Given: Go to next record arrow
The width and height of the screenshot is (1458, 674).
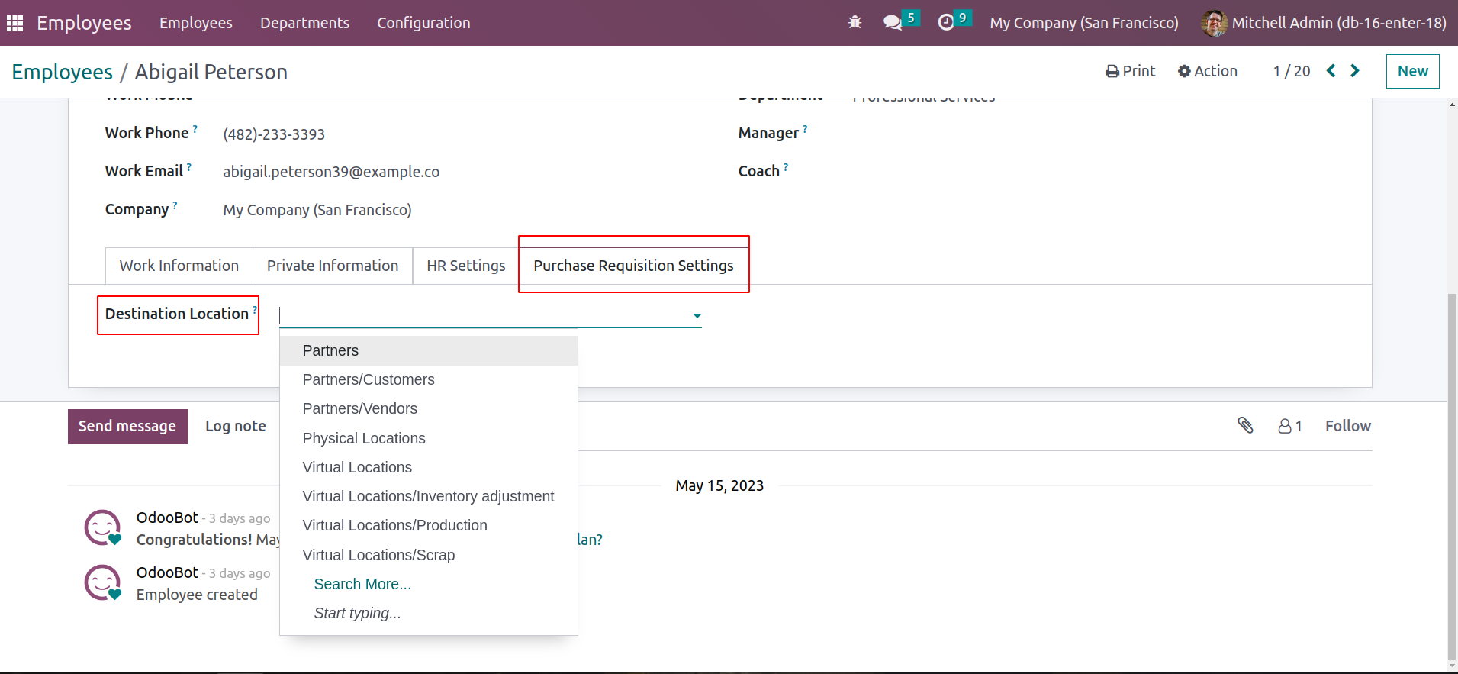Looking at the screenshot, I should click(1355, 71).
